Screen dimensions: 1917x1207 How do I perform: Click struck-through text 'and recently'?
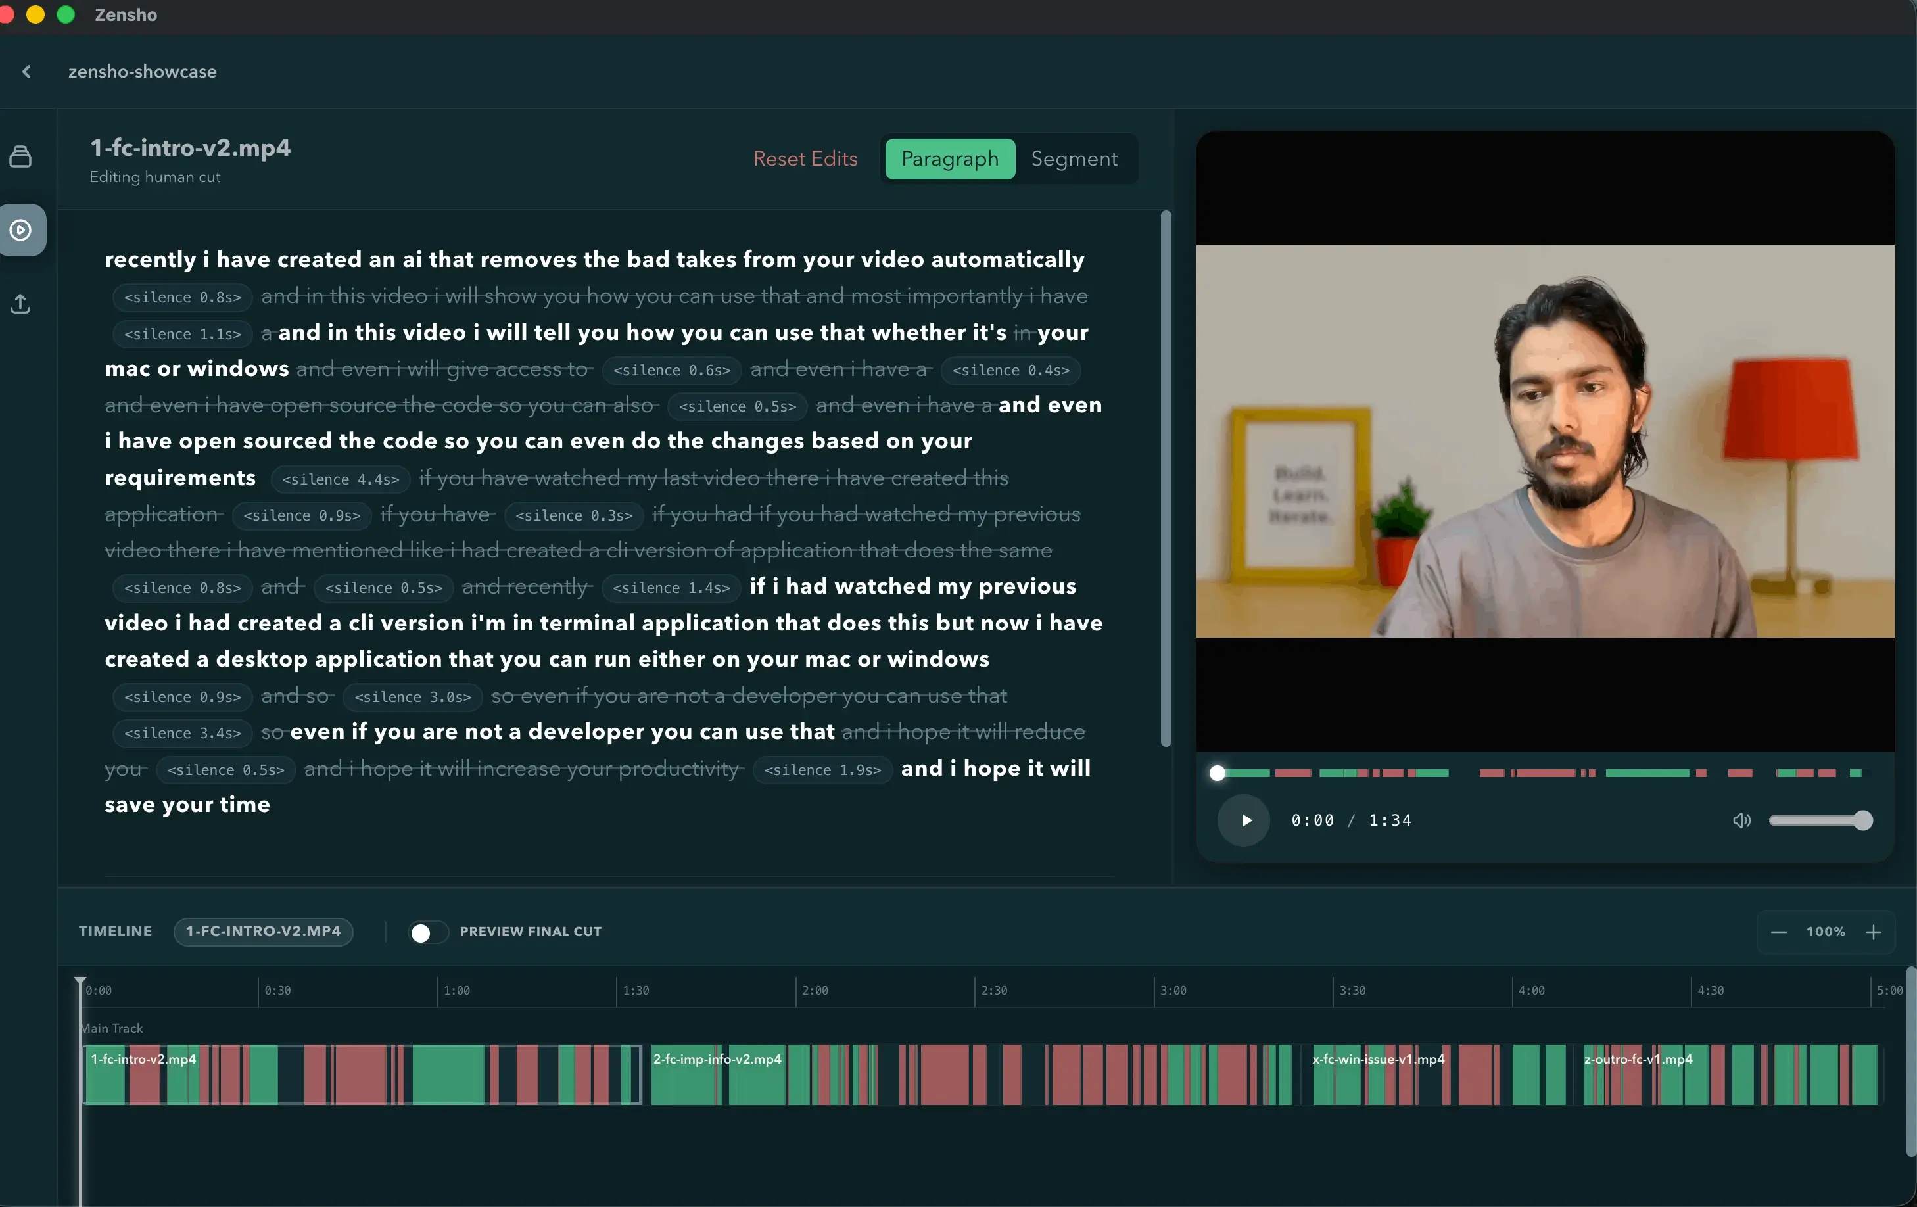tap(525, 588)
